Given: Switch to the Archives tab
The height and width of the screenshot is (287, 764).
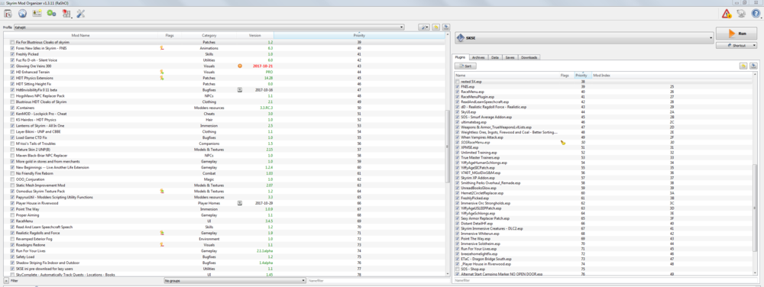Looking at the screenshot, I should pyautogui.click(x=478, y=57).
